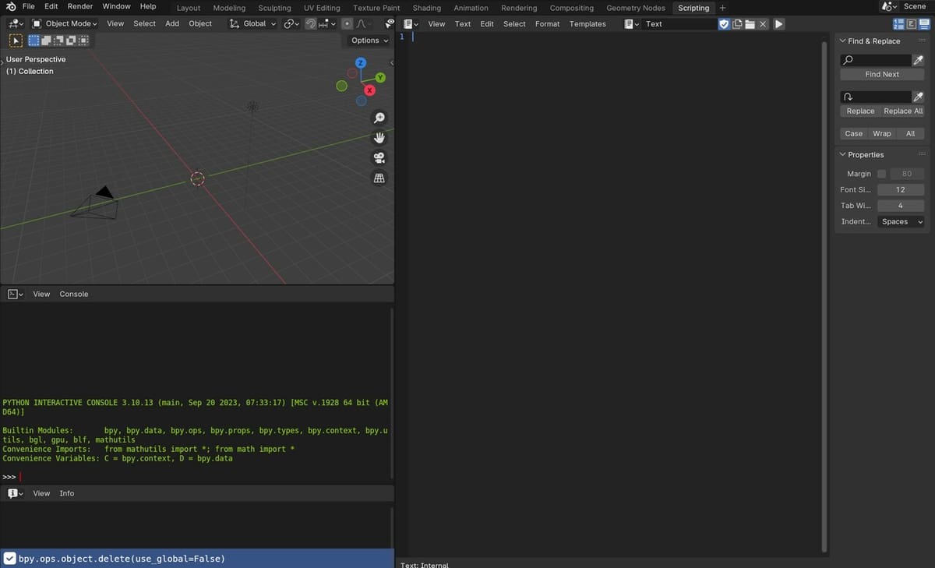This screenshot has width=935, height=568.
Task: Toggle line numbers display in text editor
Action: point(899,24)
